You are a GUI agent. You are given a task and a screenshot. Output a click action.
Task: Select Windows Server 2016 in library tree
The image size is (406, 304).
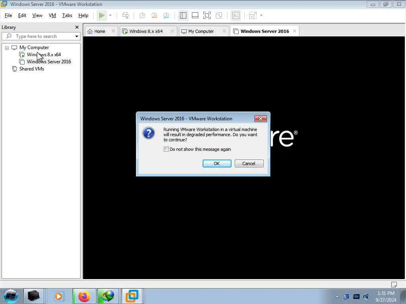[49, 61]
